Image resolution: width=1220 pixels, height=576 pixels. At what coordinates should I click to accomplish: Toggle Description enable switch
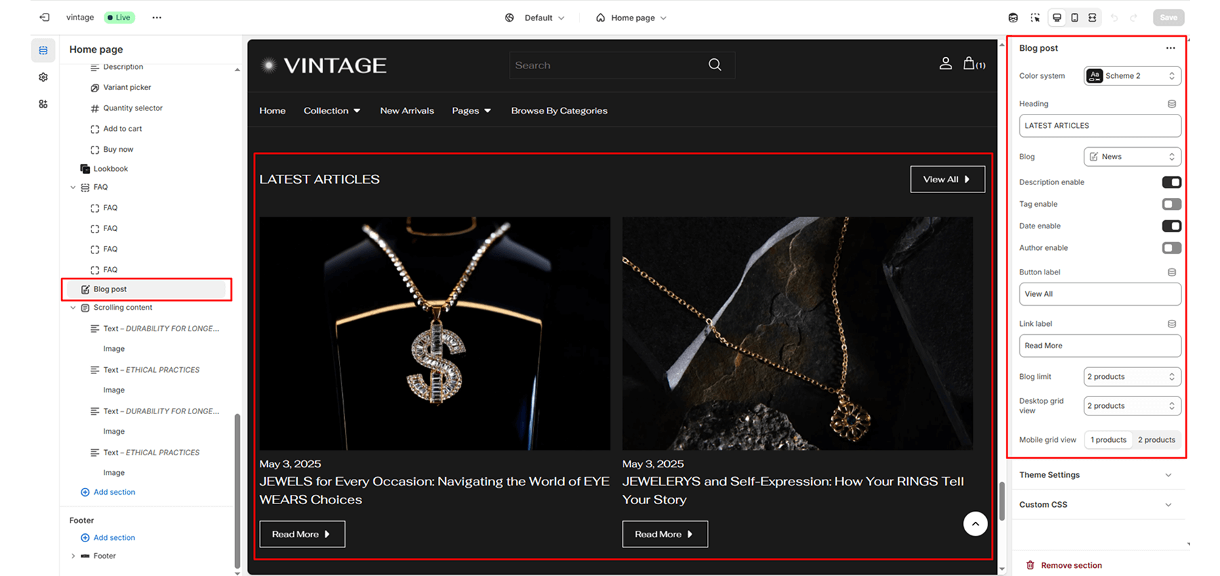(x=1171, y=182)
